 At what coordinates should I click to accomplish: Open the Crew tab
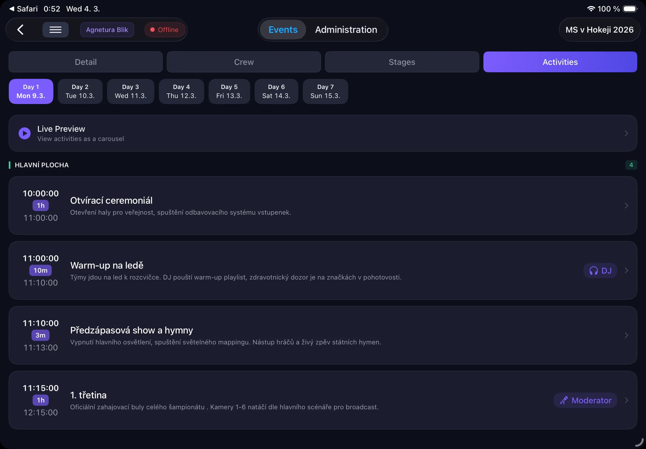pyautogui.click(x=243, y=62)
